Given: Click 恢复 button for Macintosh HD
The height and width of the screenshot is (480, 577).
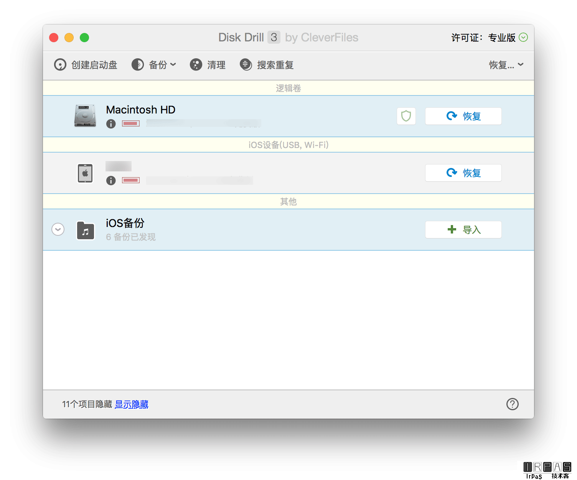Looking at the screenshot, I should [x=463, y=116].
